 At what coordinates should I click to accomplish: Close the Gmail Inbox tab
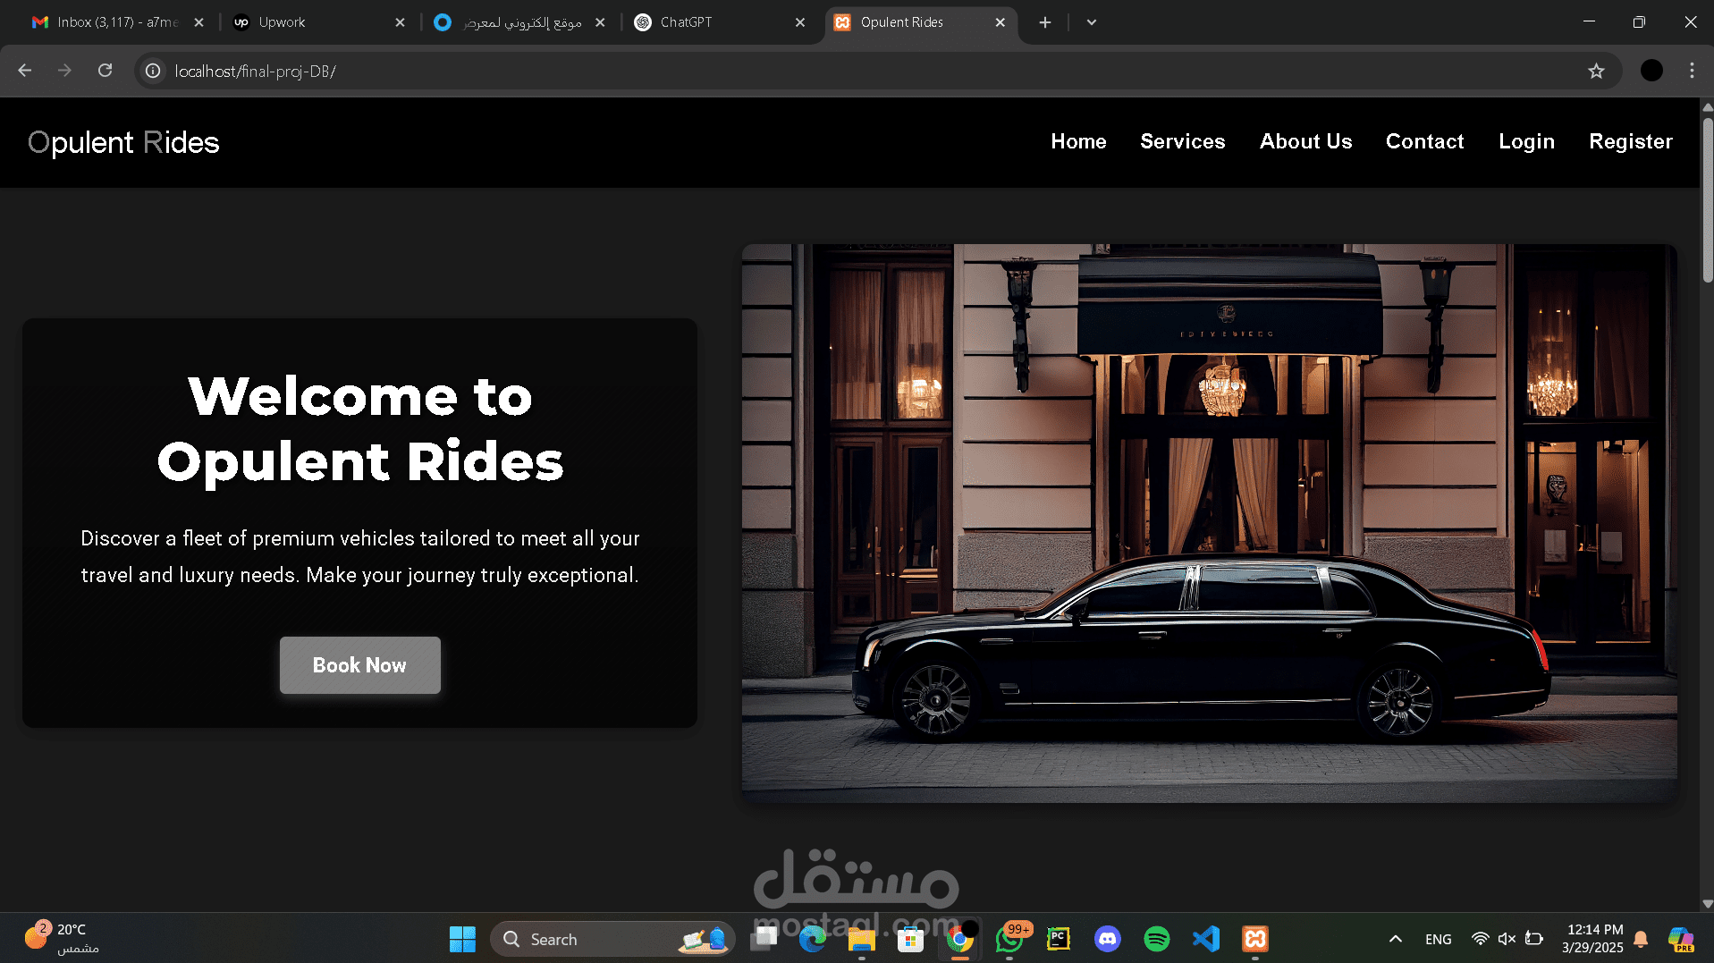click(198, 22)
